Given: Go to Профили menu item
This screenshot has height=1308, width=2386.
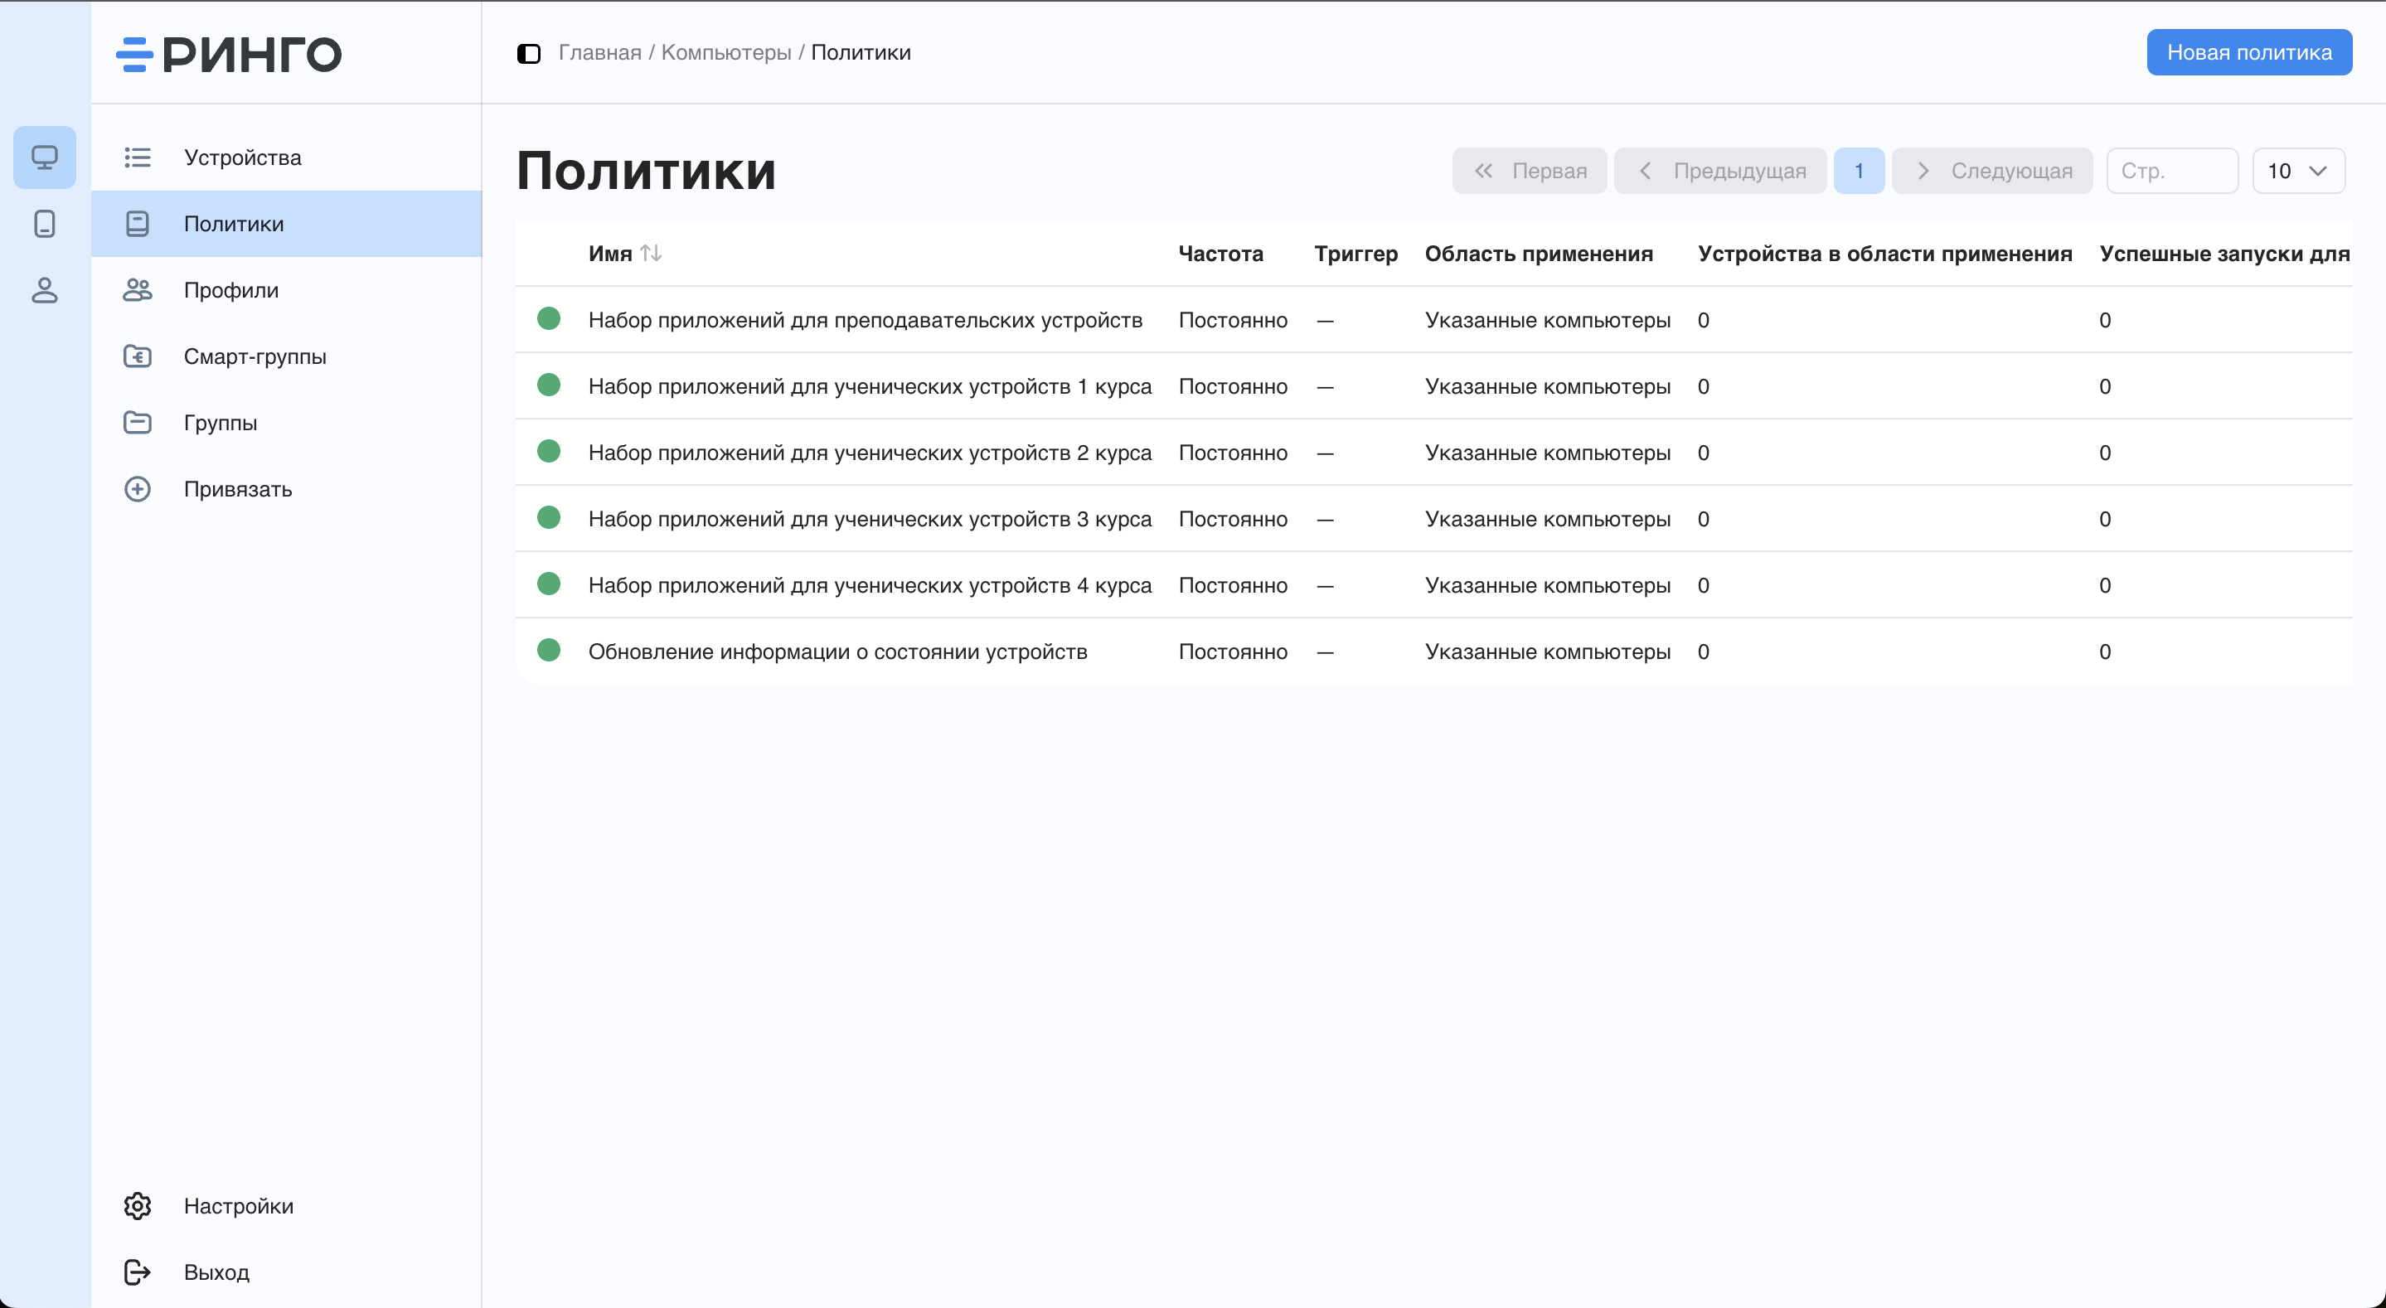Looking at the screenshot, I should [x=230, y=290].
